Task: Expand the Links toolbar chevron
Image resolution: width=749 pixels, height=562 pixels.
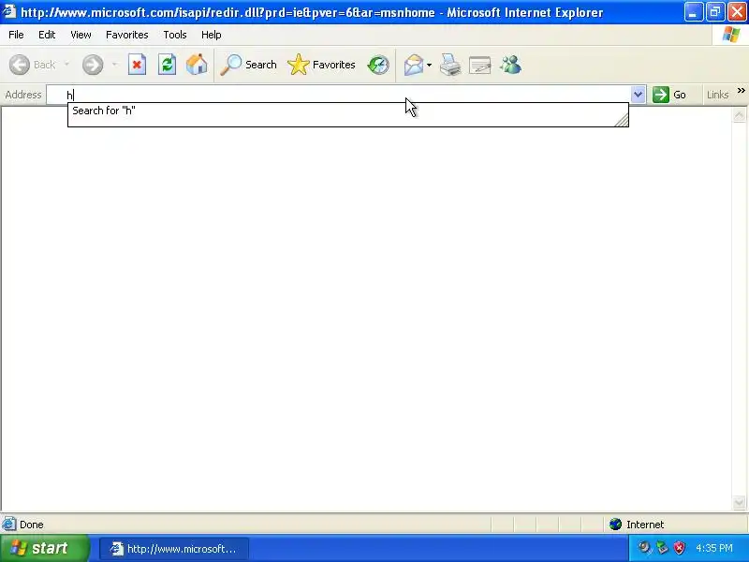Action: (741, 90)
